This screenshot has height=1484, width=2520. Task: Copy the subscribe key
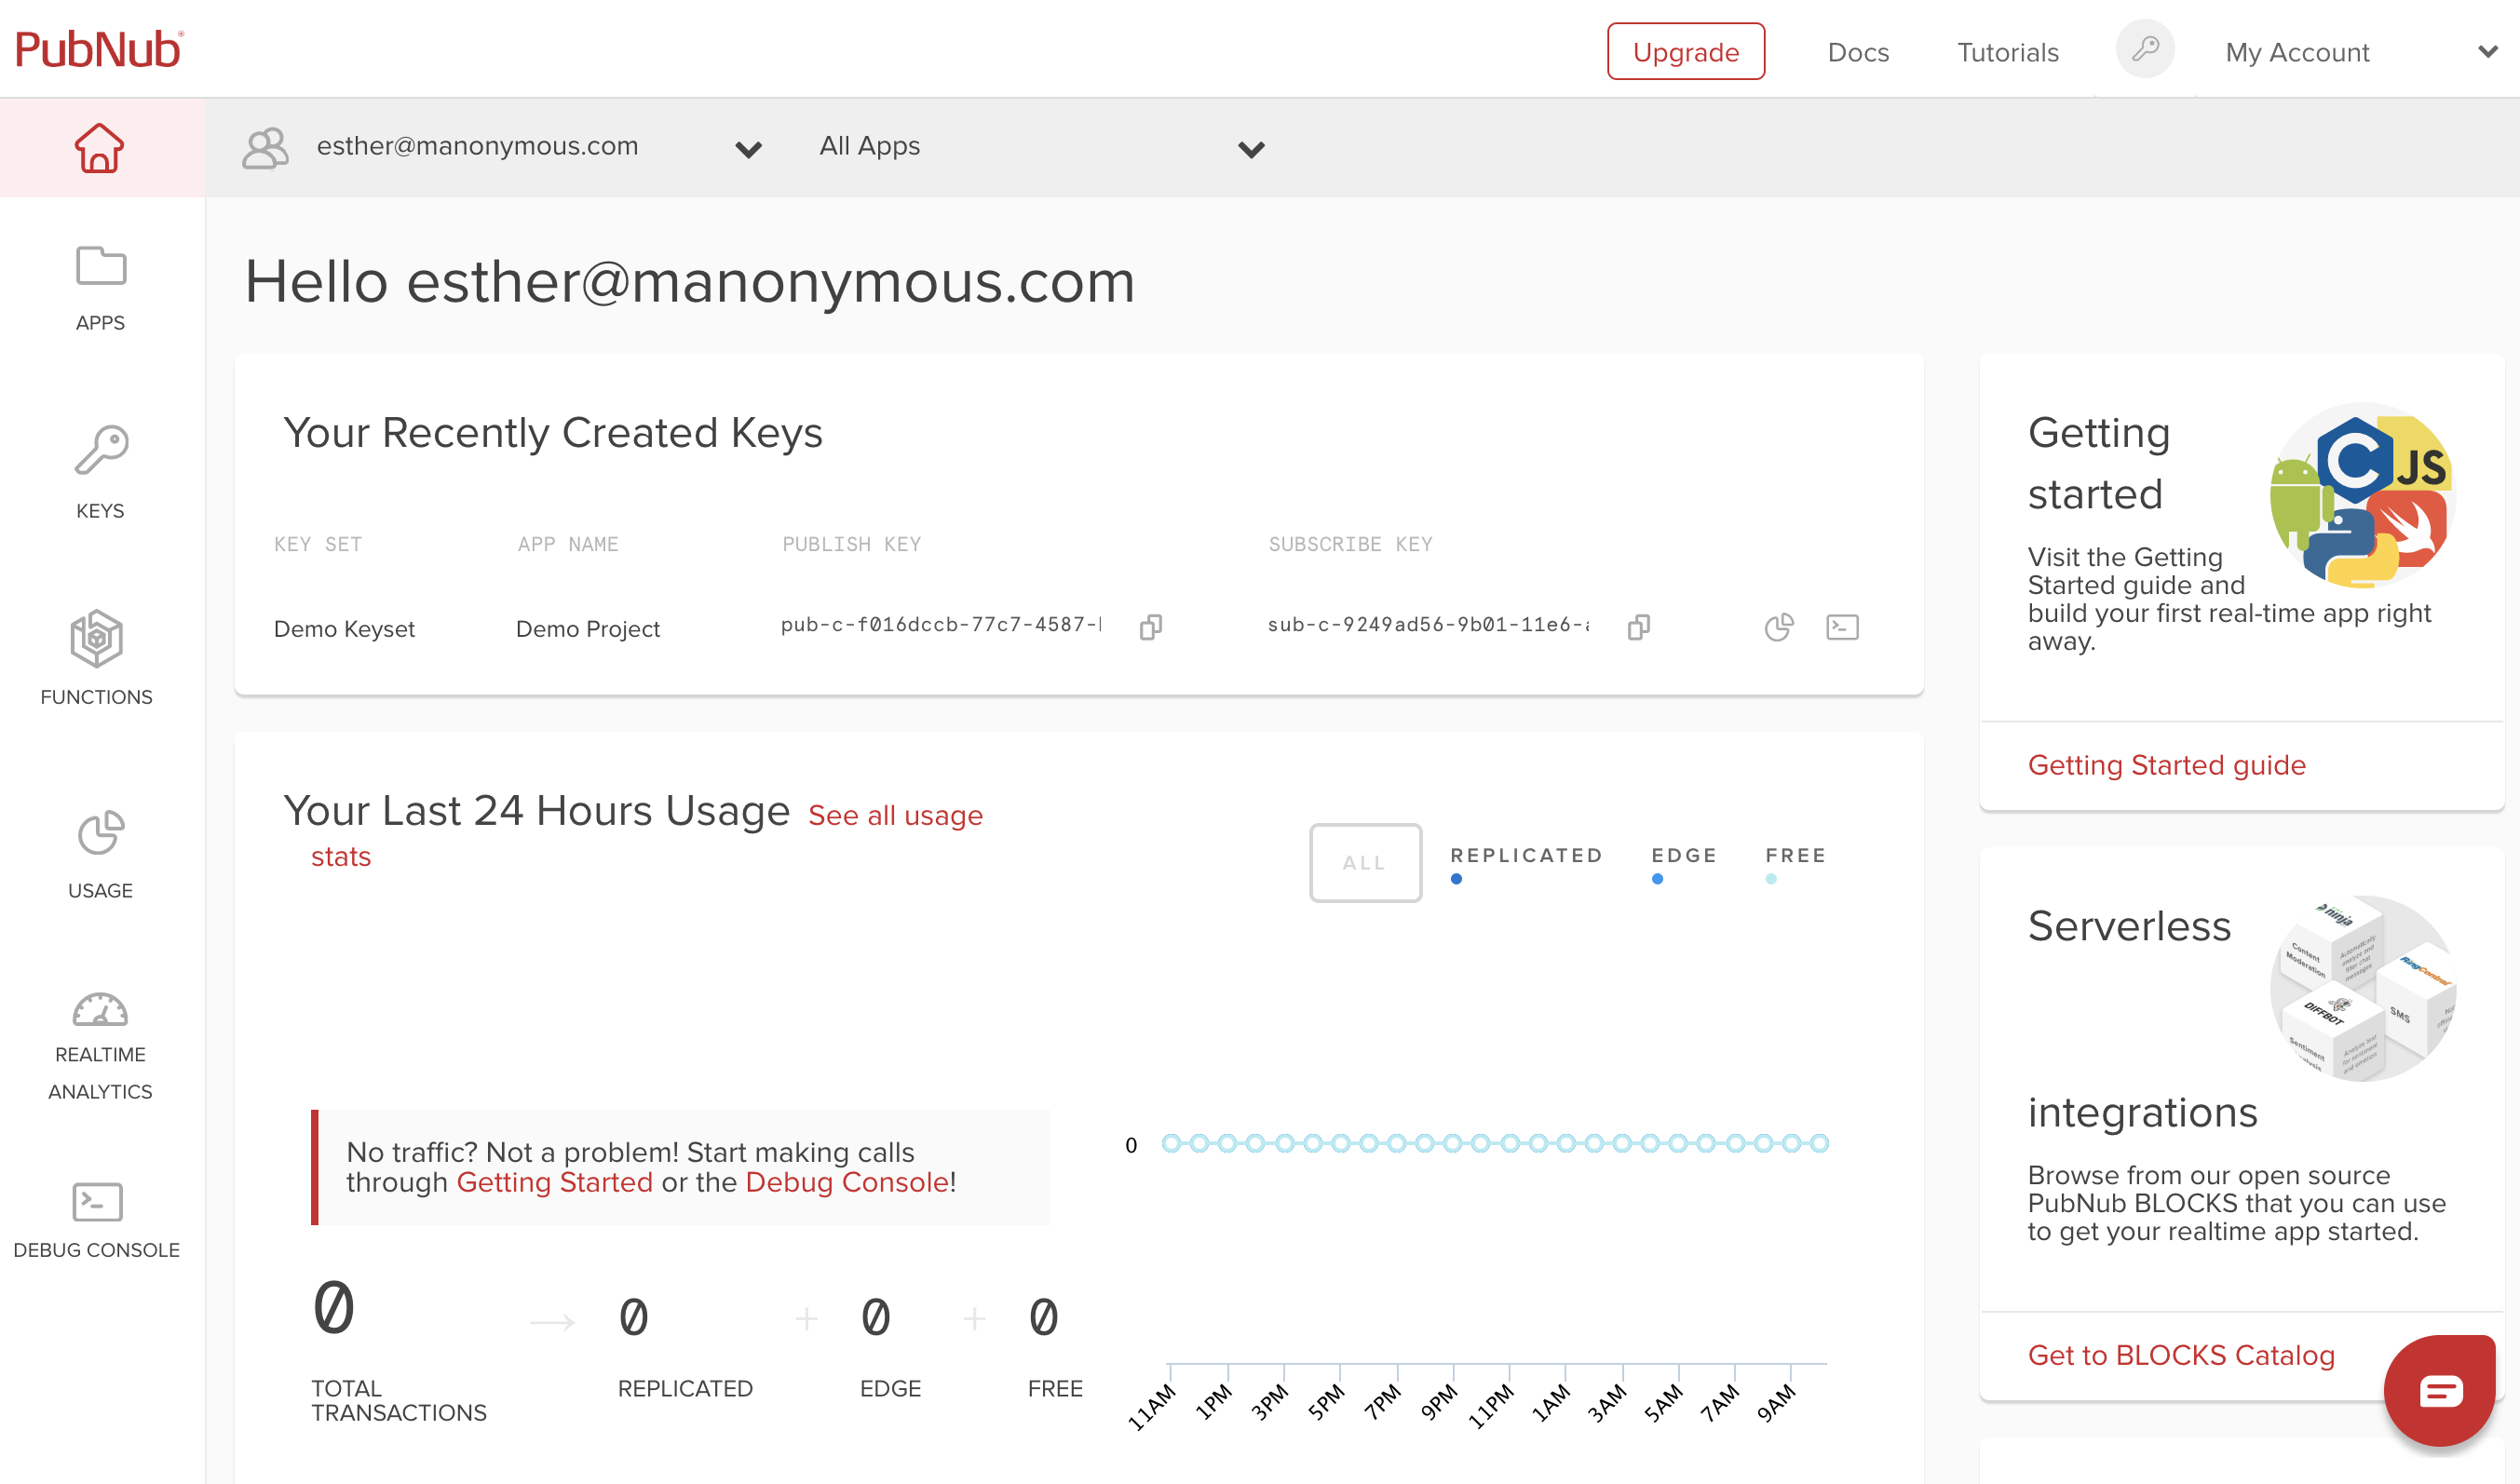point(1638,627)
